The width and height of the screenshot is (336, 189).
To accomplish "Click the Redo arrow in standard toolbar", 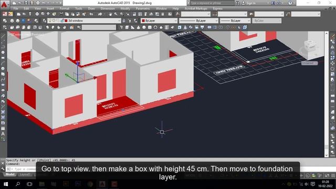I will click(100, 14).
